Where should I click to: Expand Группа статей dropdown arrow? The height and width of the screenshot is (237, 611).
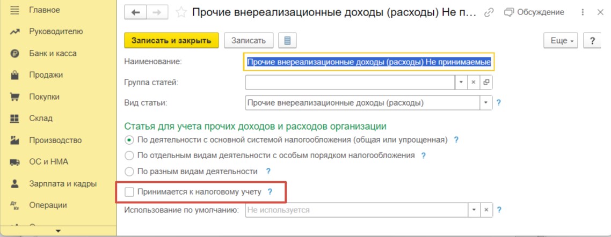[461, 83]
